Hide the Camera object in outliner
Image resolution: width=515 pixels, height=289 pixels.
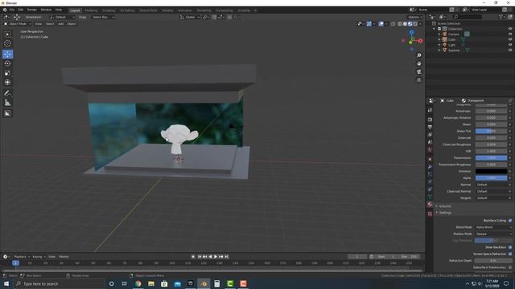coord(510,34)
